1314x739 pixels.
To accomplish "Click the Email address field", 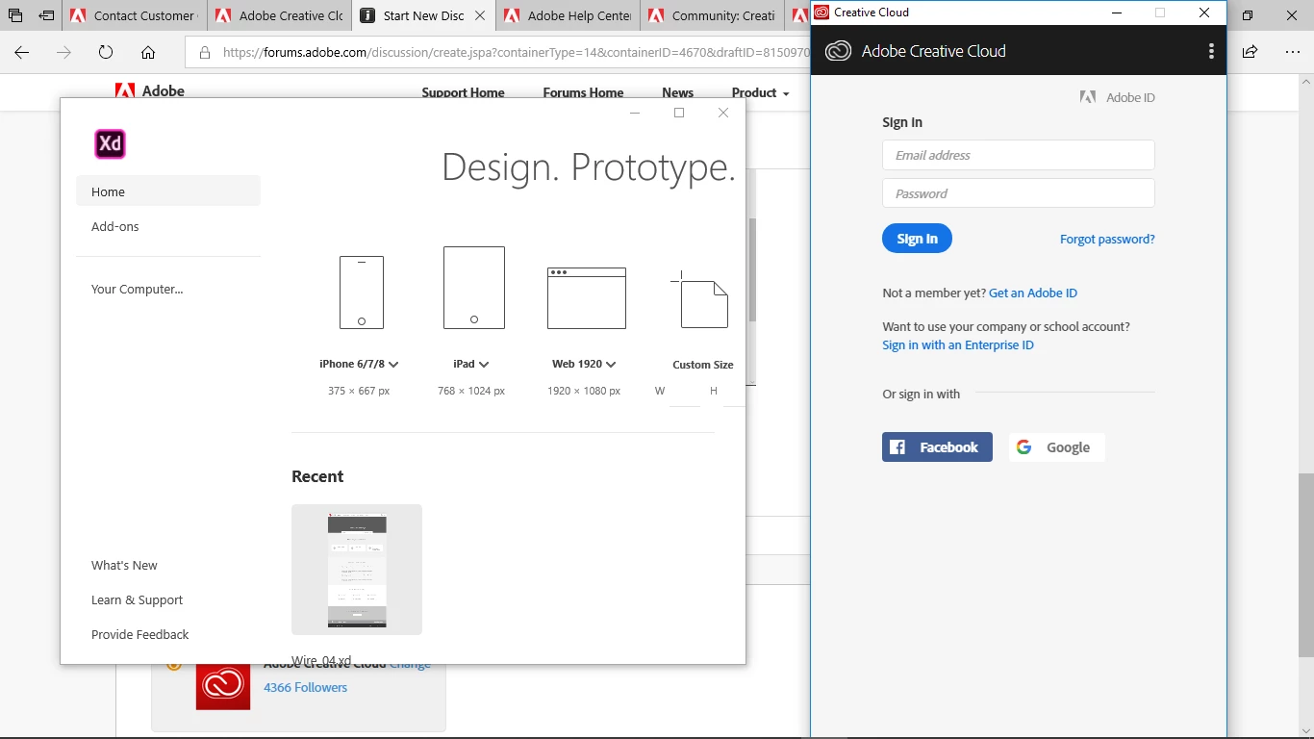I will [x=1019, y=155].
